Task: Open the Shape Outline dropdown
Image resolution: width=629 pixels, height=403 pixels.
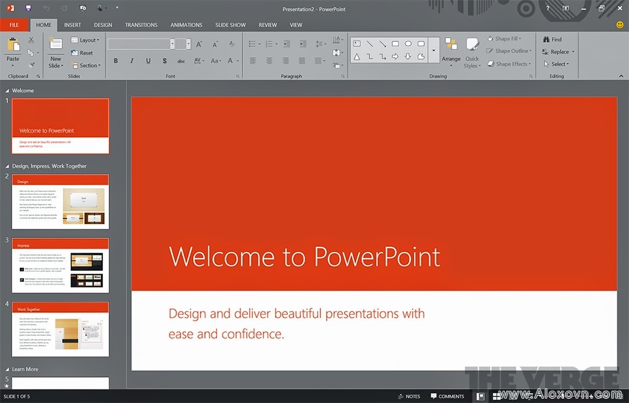Action: [509, 51]
